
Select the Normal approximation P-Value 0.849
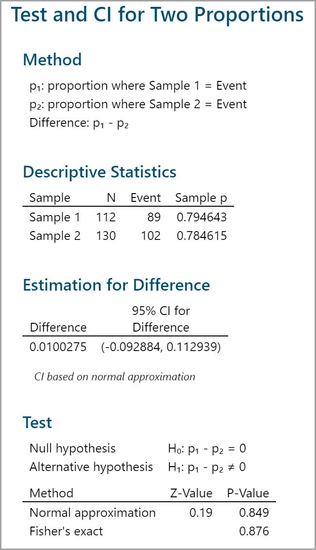tap(254, 513)
